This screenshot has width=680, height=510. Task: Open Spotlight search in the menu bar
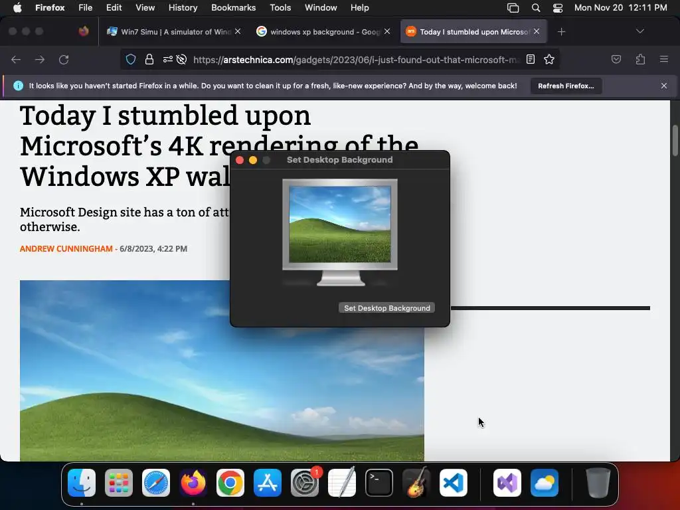click(x=536, y=7)
